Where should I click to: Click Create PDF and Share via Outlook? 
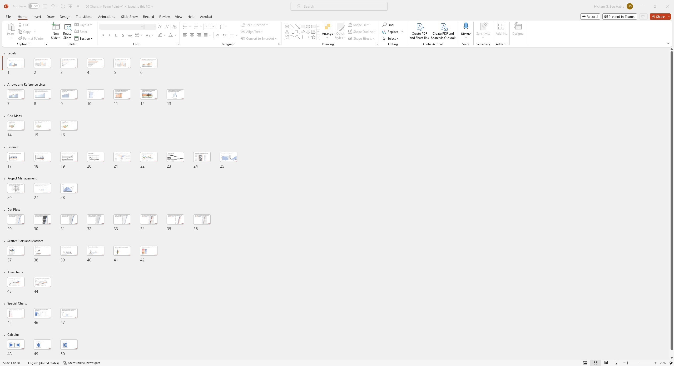[x=443, y=31]
